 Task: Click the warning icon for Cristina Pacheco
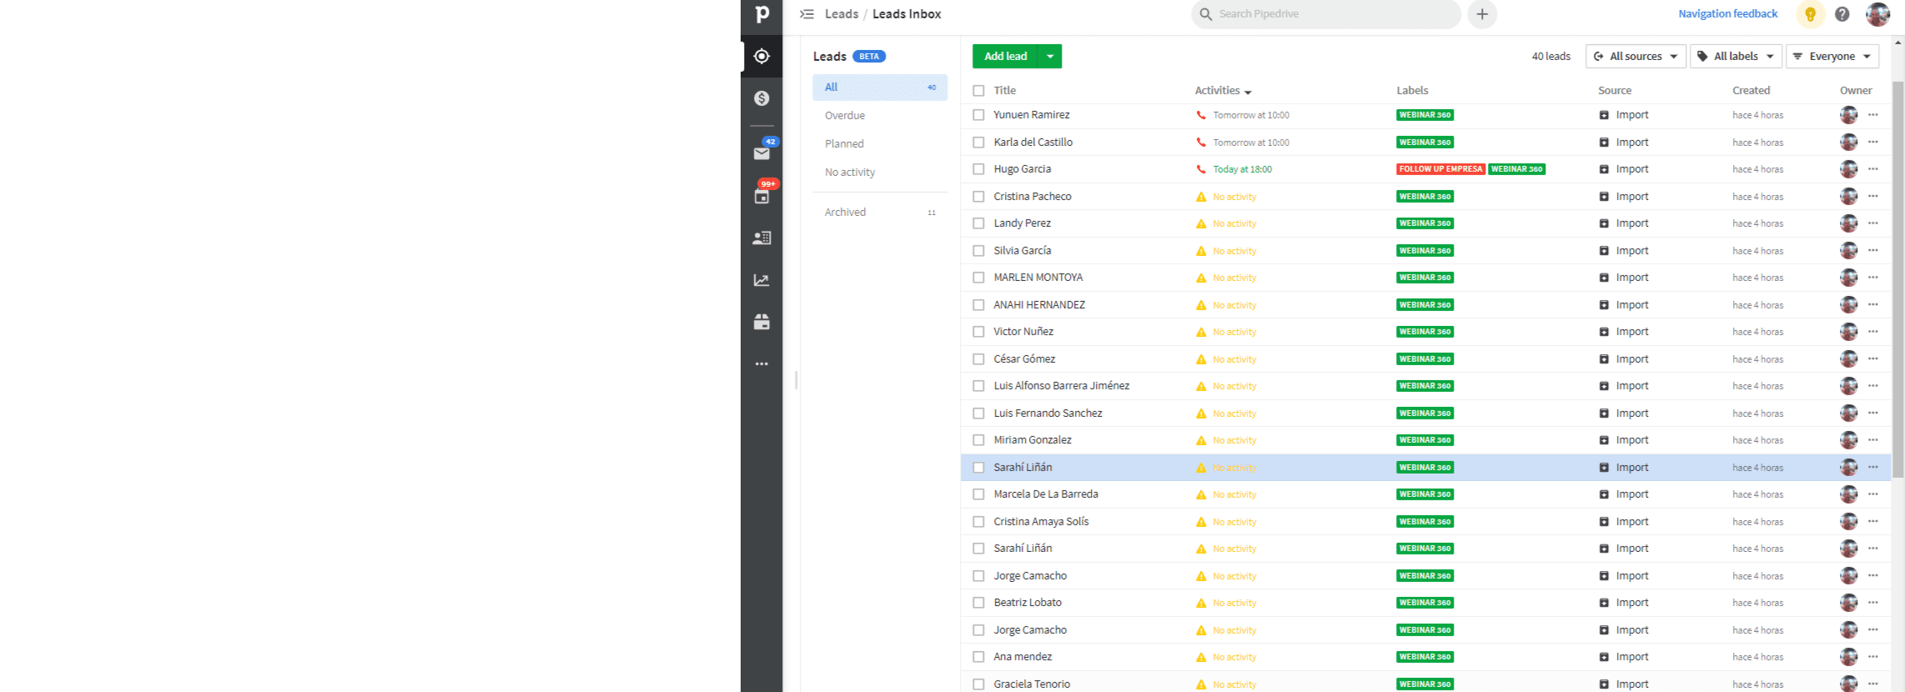tap(1201, 197)
